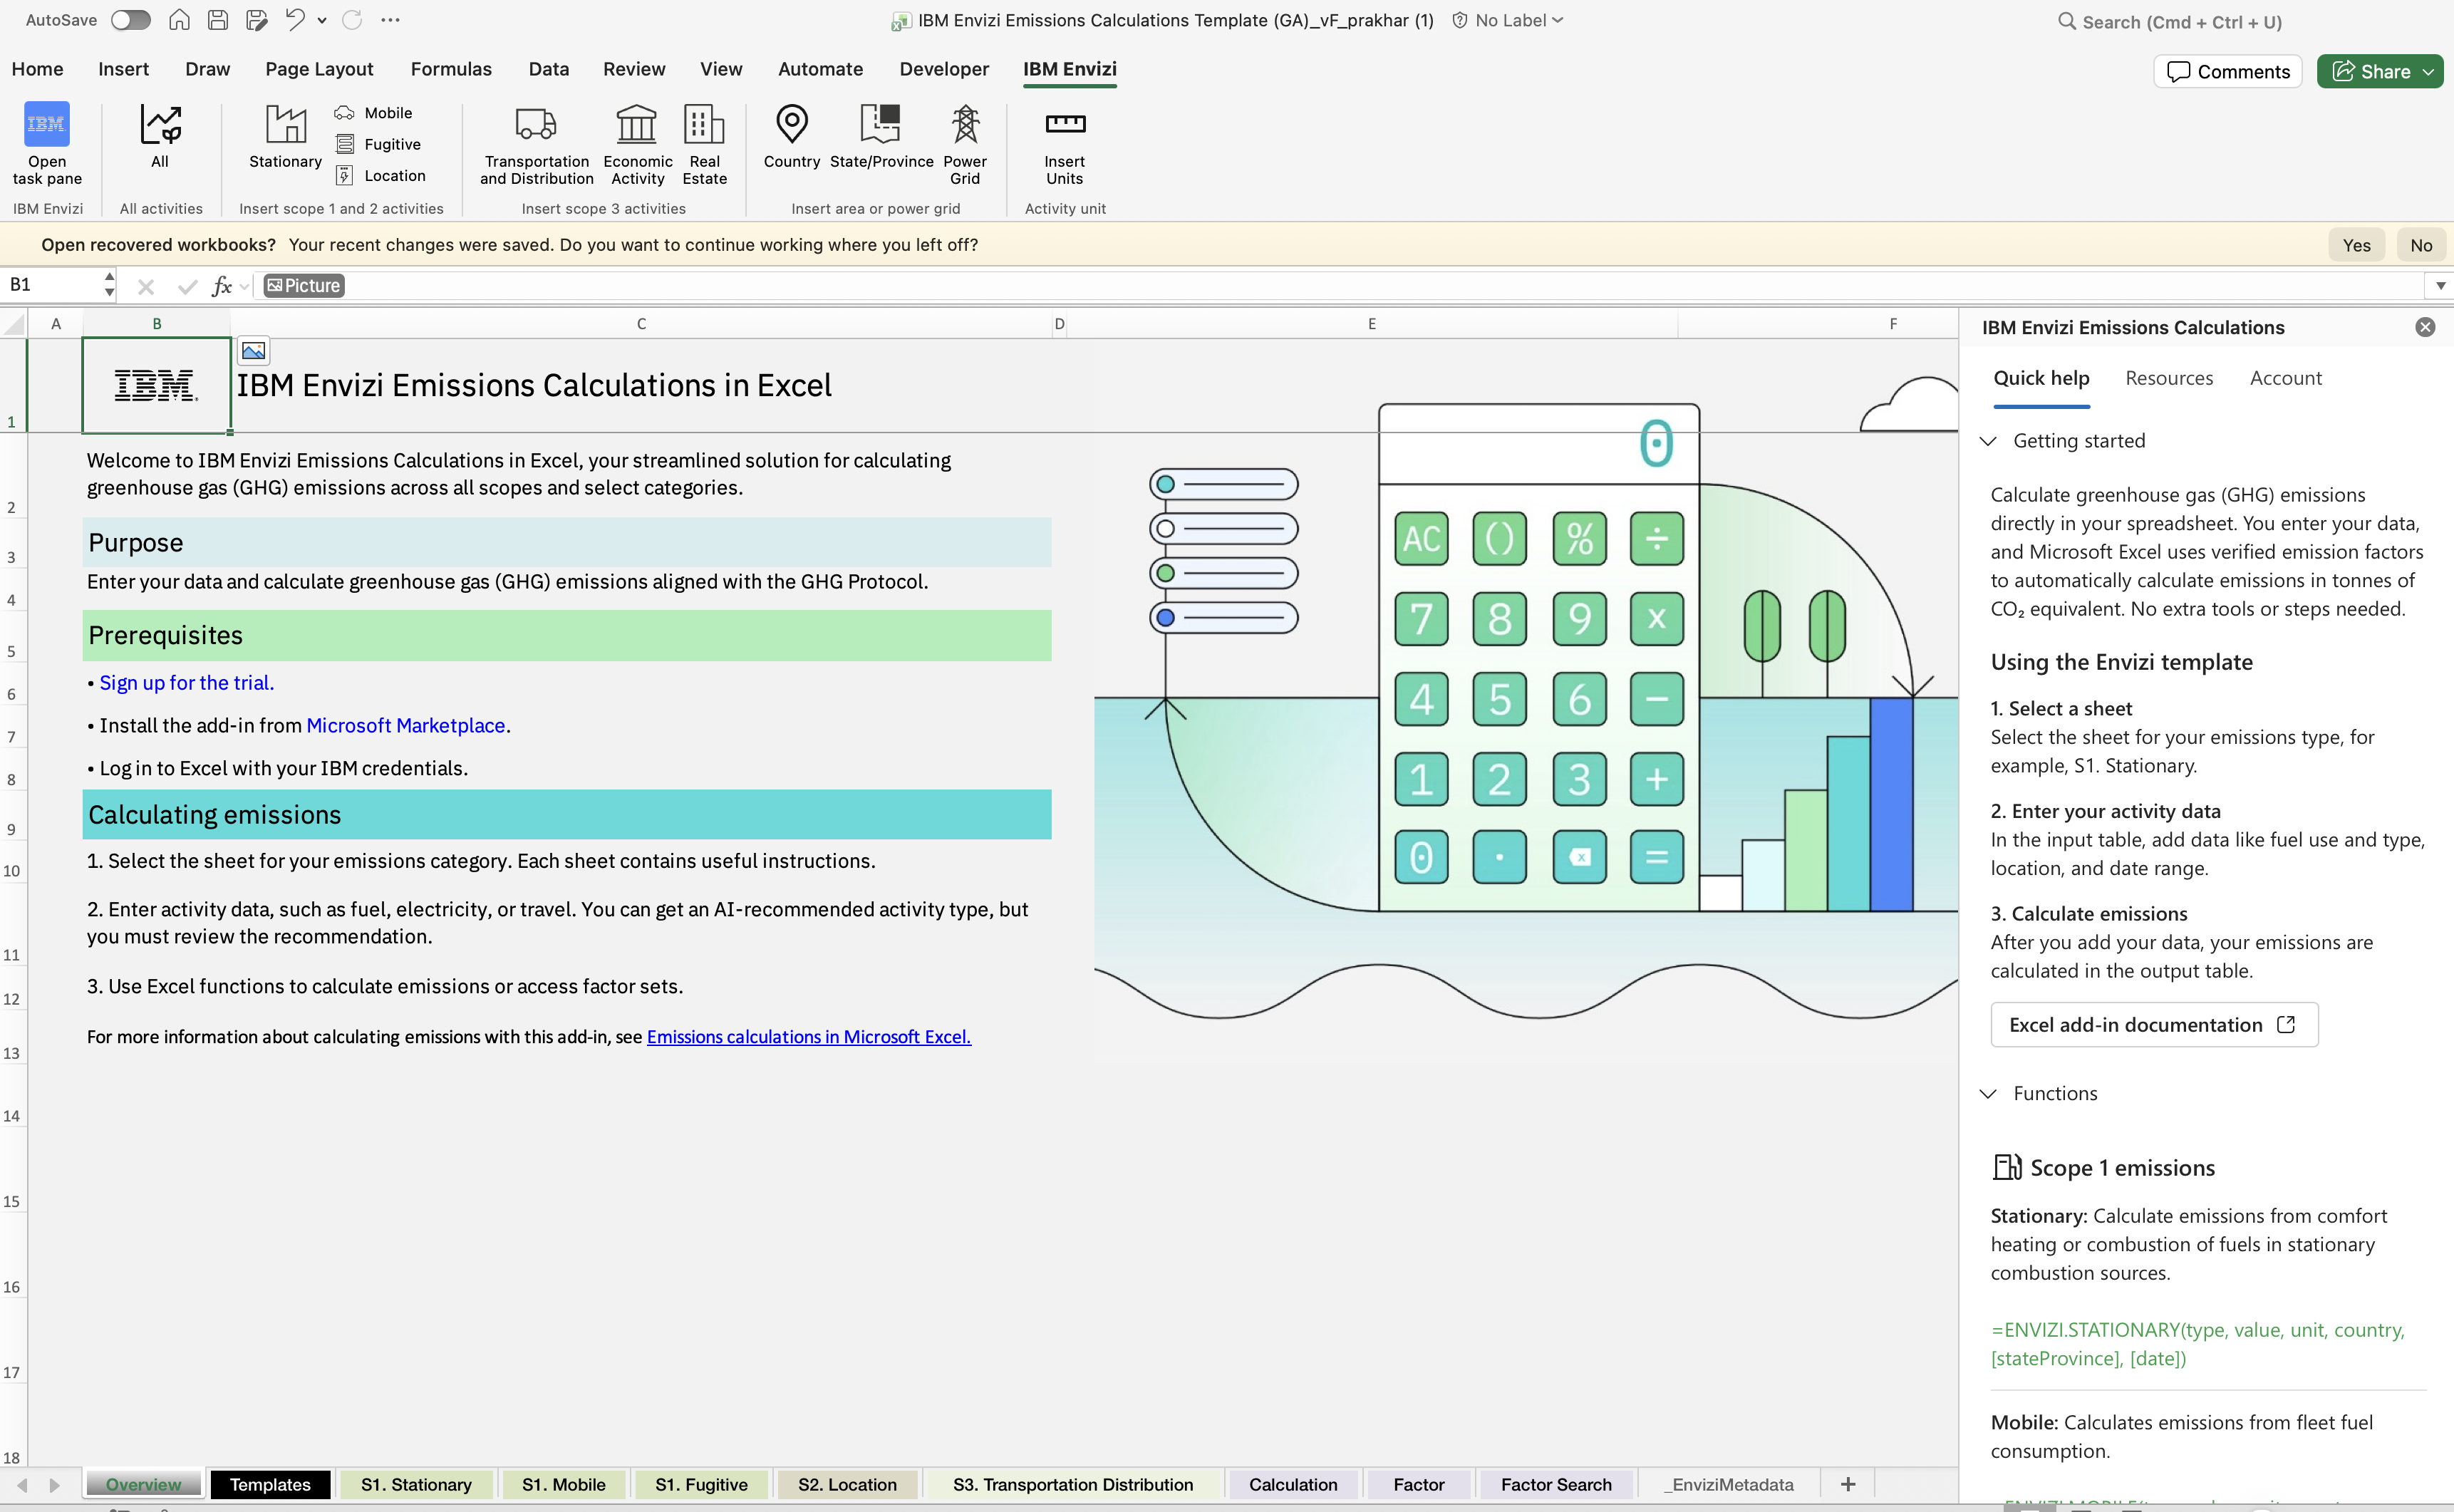Select column C header

tap(641, 323)
